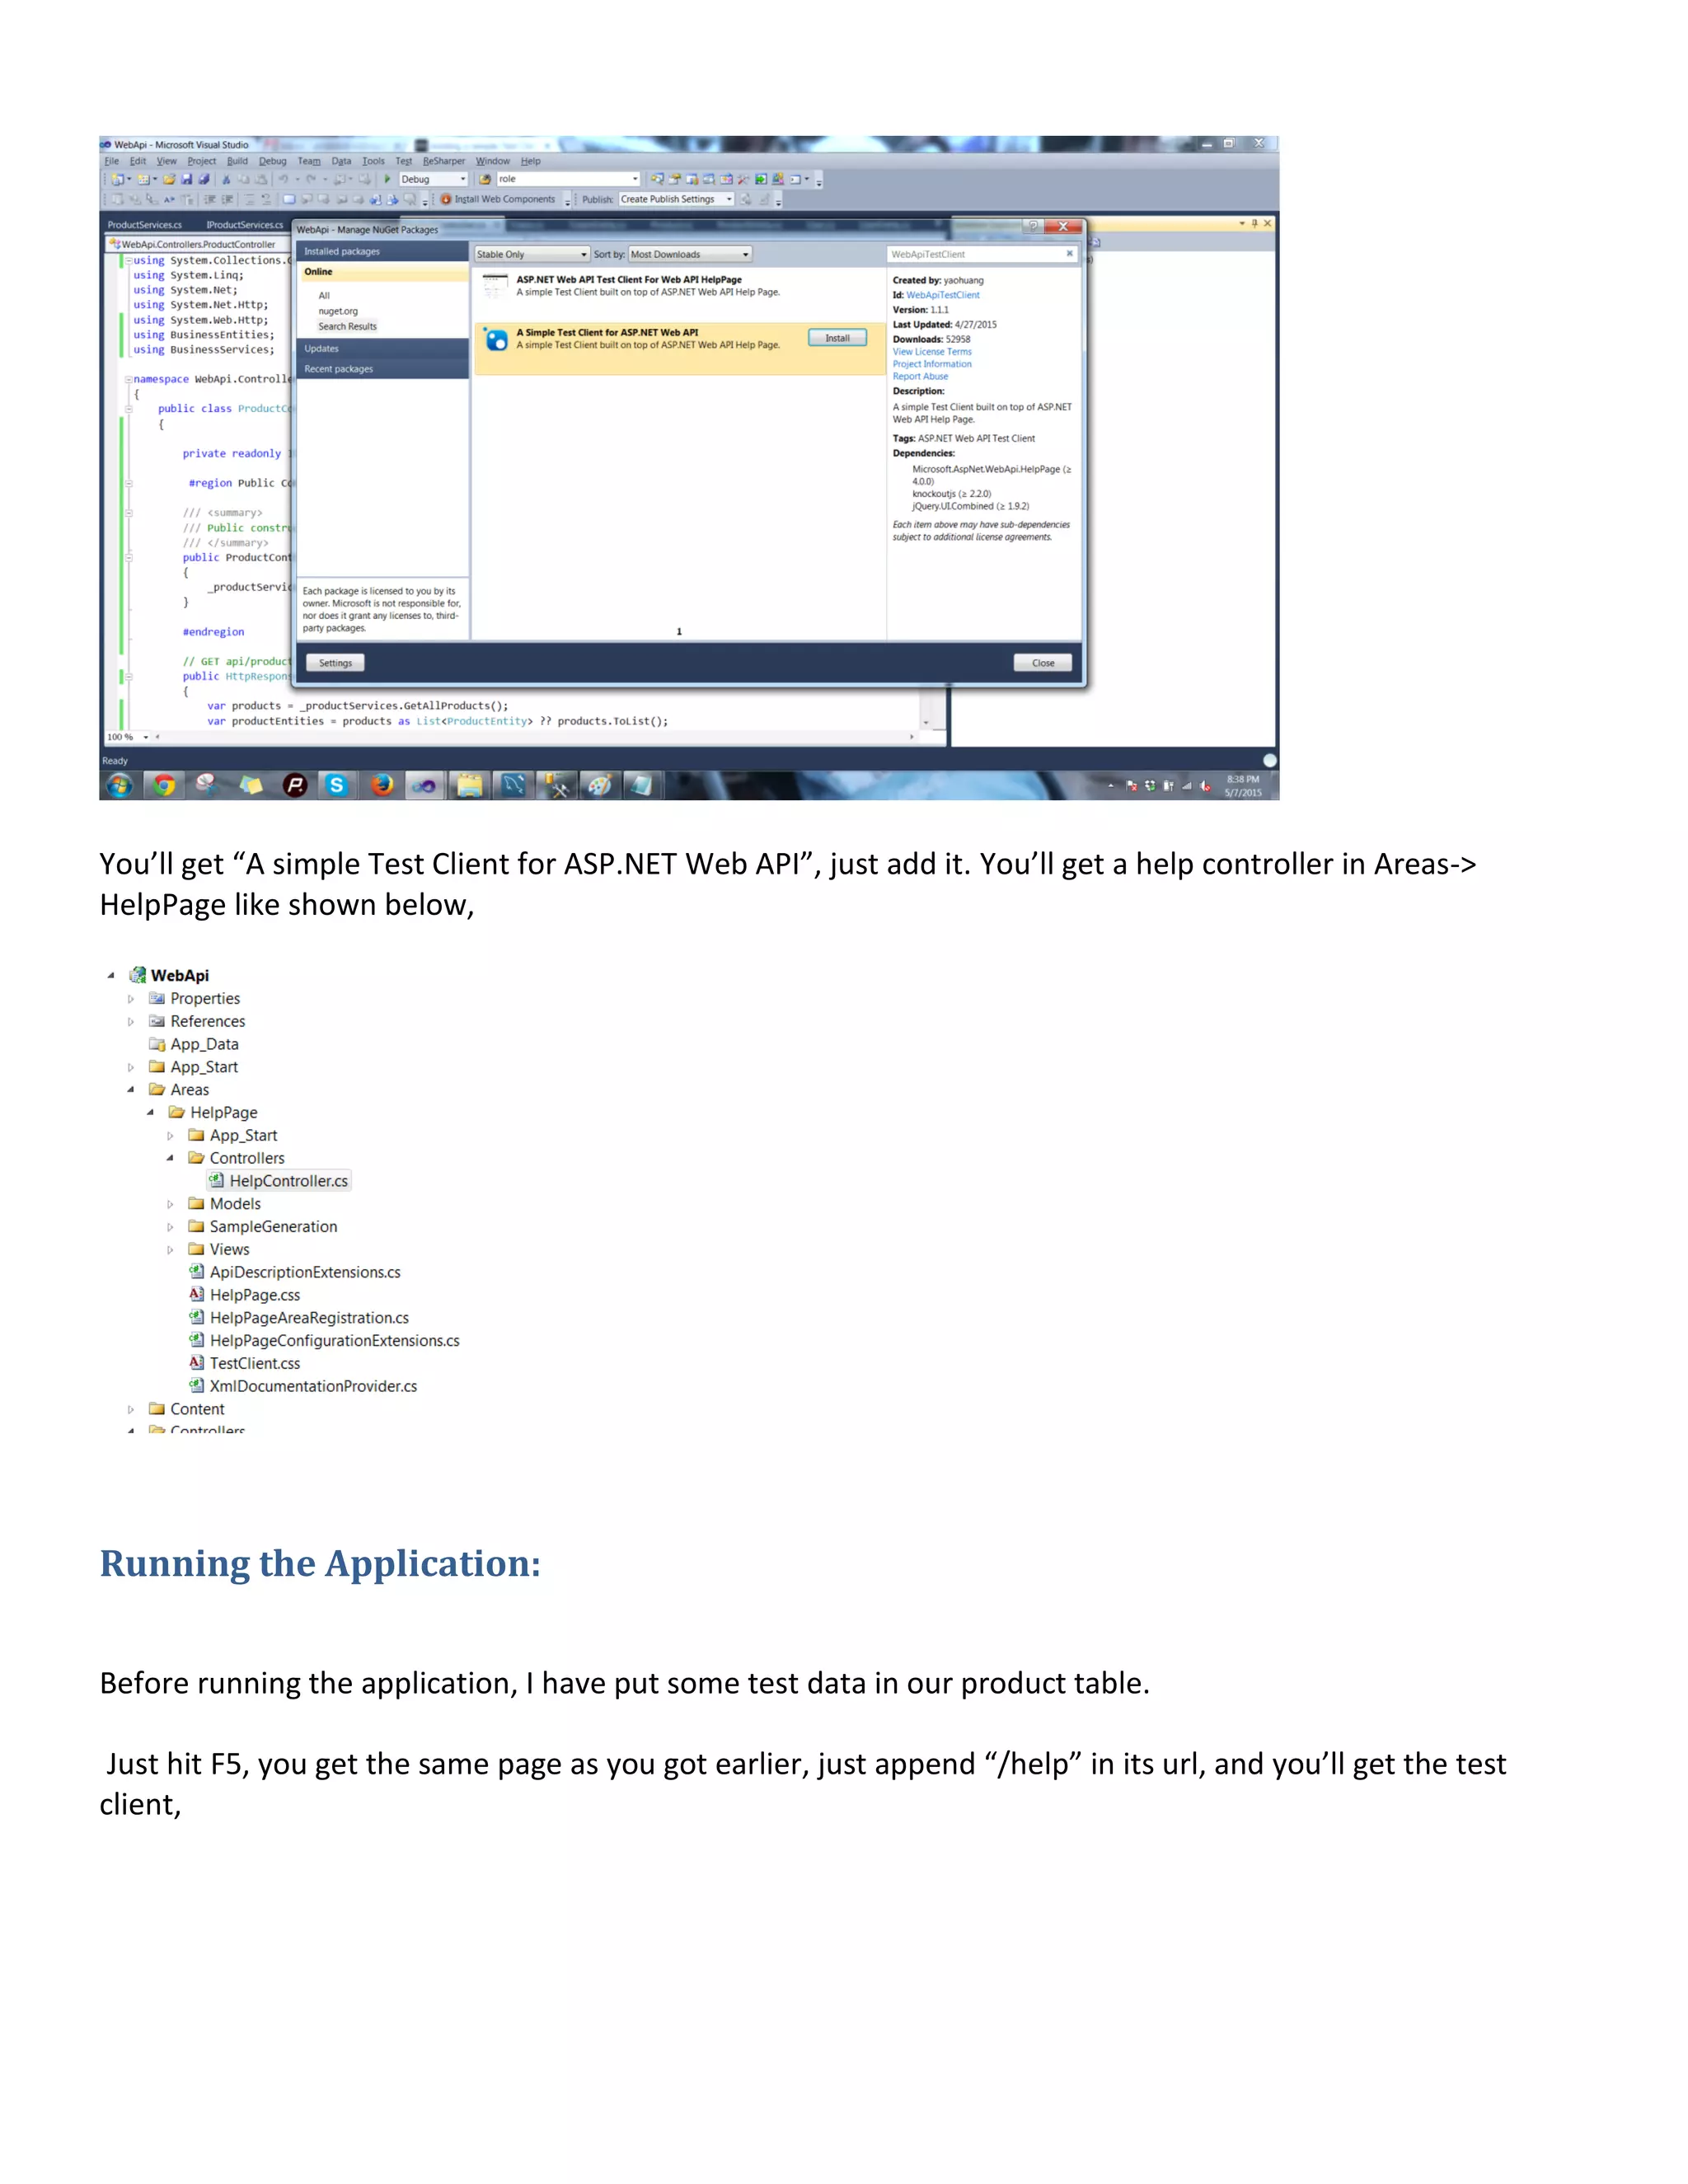Click the Simple Test Client package icon
Image resolution: width=1688 pixels, height=2184 pixels.
[x=496, y=339]
